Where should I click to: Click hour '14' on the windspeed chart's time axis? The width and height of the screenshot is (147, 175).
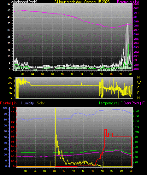pyautogui.click(x=82, y=74)
